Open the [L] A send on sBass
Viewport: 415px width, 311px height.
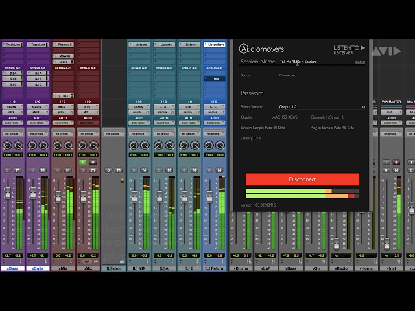[12, 73]
